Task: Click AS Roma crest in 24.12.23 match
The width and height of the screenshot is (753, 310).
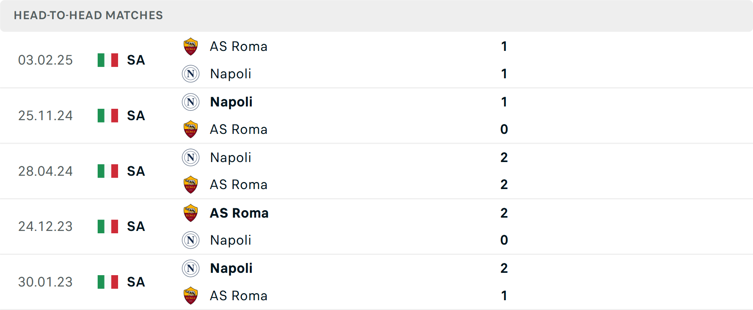Action: point(191,213)
